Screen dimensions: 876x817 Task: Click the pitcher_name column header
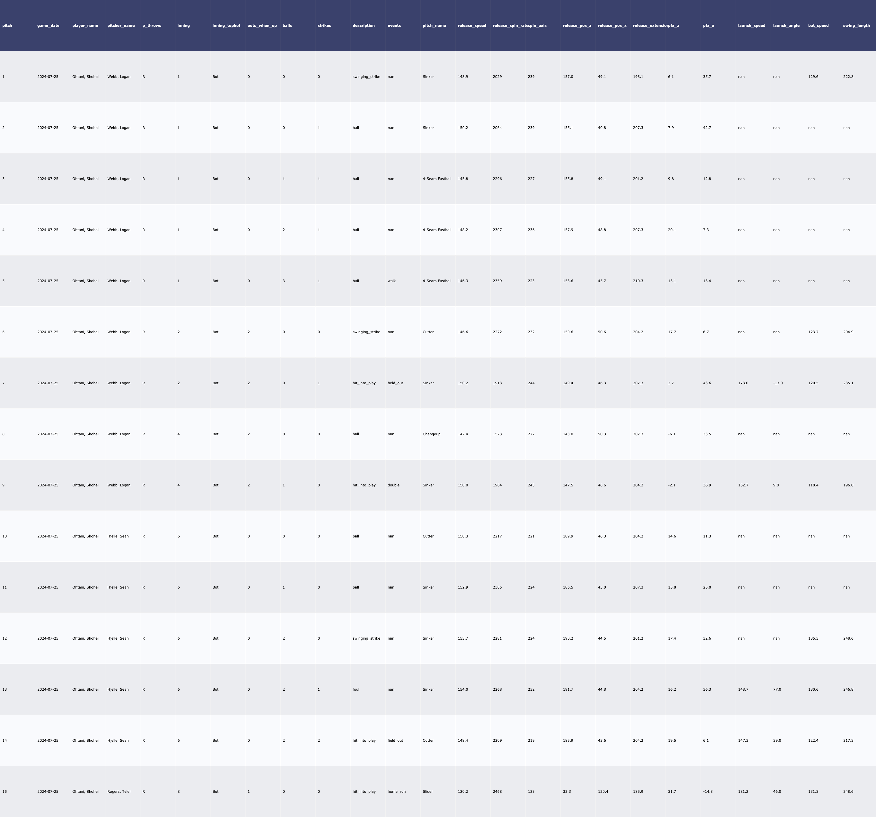pos(121,26)
